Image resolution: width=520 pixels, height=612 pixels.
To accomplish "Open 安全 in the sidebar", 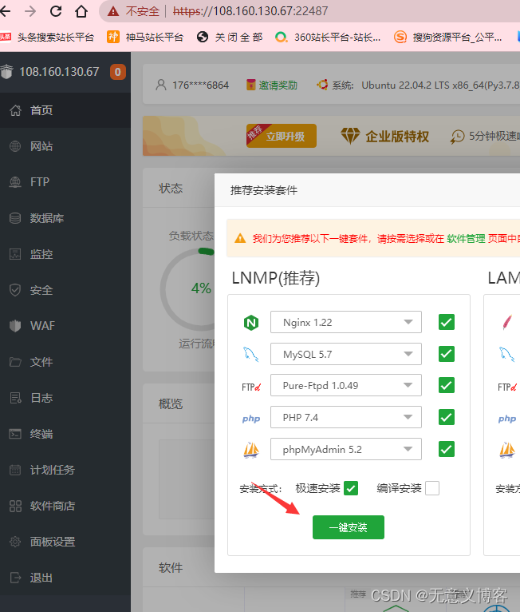I will pyautogui.click(x=65, y=290).
